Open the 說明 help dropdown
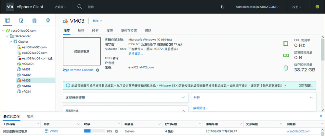 point(297,7)
